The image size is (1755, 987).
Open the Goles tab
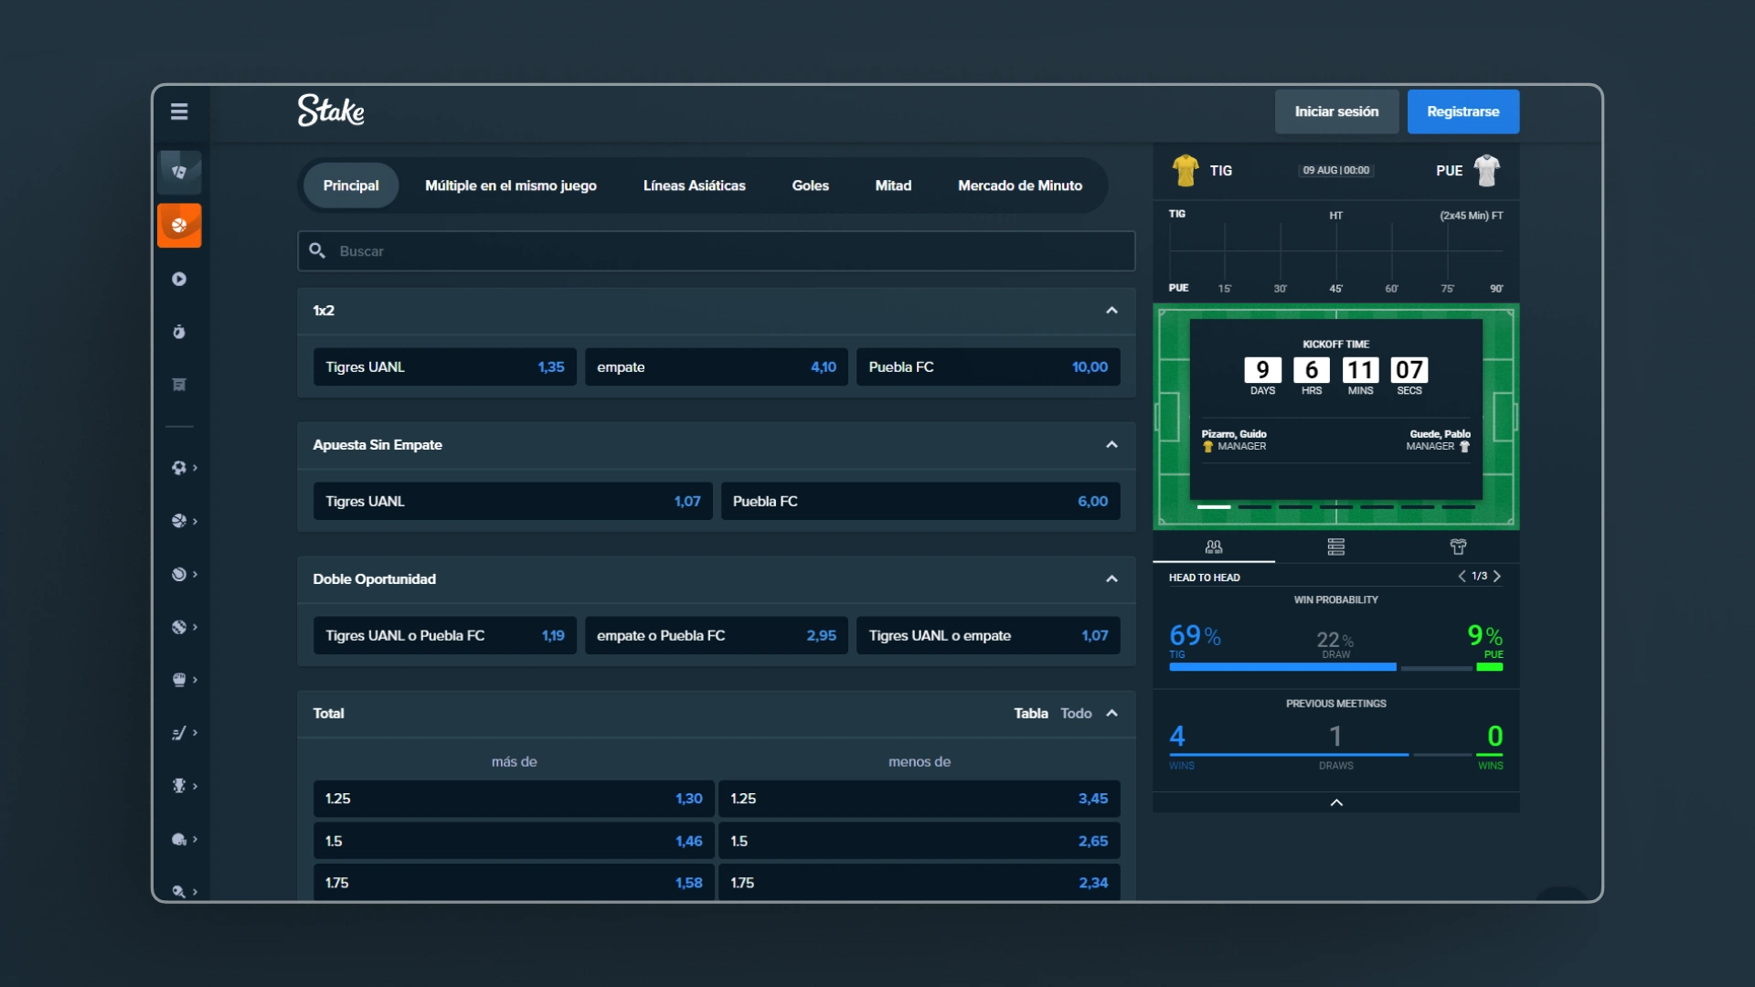click(x=811, y=186)
